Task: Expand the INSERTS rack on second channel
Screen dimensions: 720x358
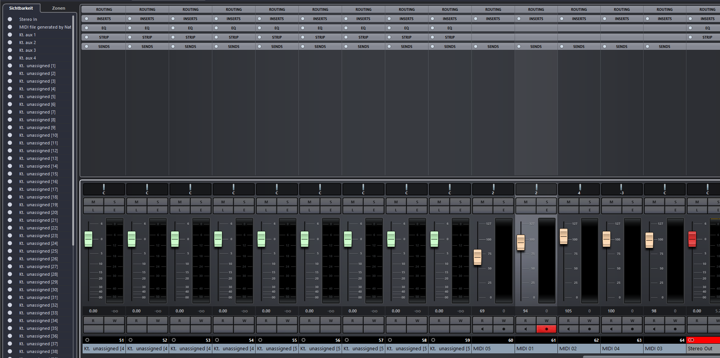Action: point(147,19)
